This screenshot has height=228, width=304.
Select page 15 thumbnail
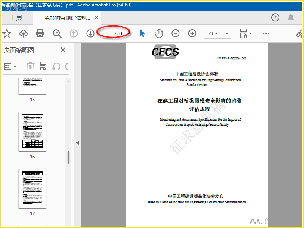pos(32,86)
